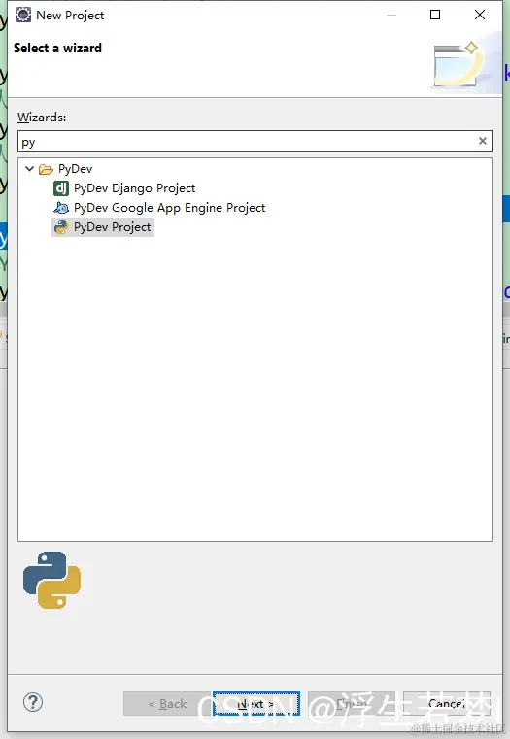510x739 pixels.
Task: Select the Google App Engine icon
Action: pos(61,208)
